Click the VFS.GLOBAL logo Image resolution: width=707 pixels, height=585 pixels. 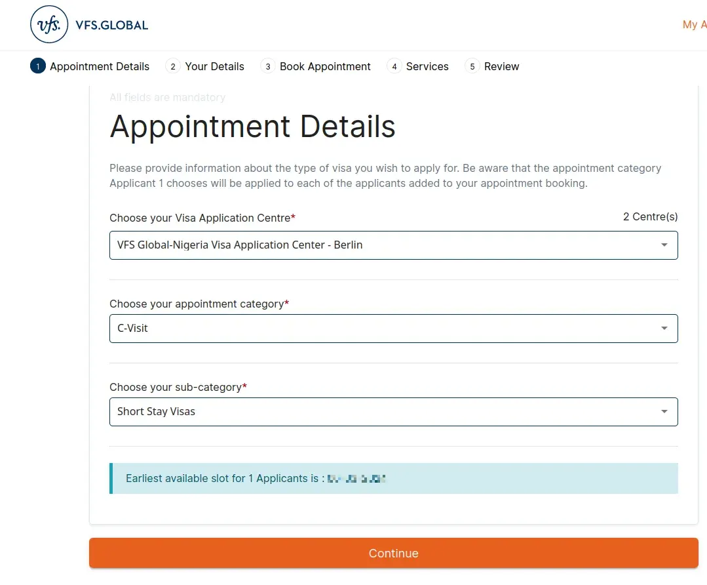pyautogui.click(x=88, y=24)
